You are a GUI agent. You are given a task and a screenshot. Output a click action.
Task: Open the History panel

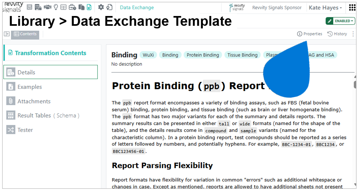click(x=337, y=34)
